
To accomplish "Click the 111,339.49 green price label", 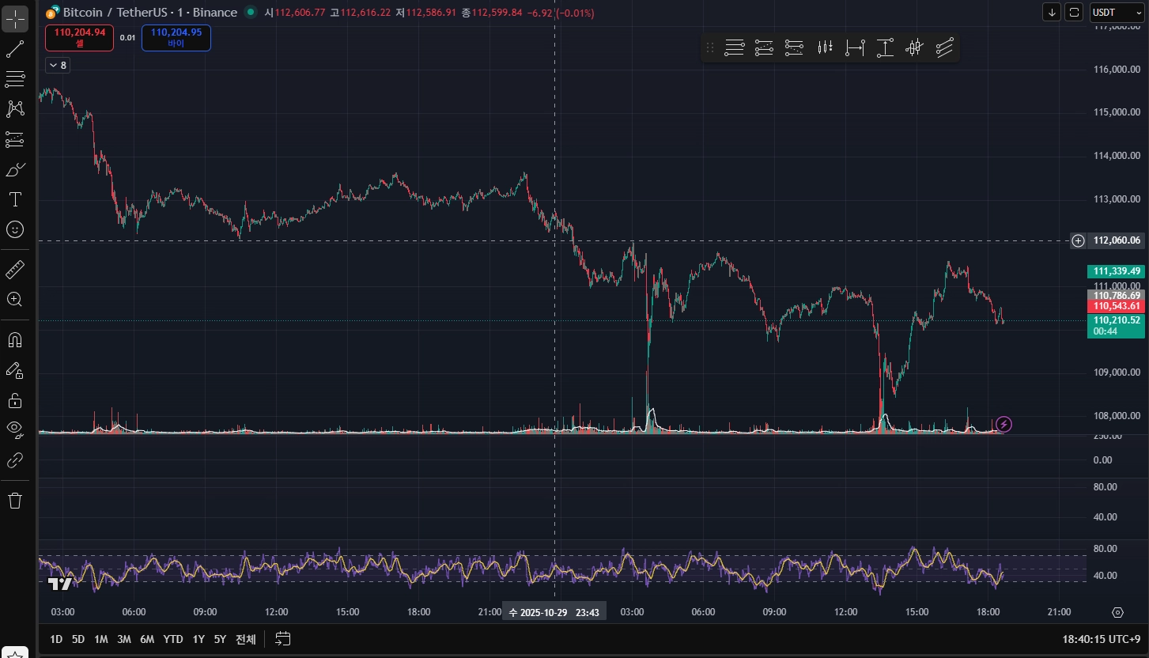I will coord(1117,270).
